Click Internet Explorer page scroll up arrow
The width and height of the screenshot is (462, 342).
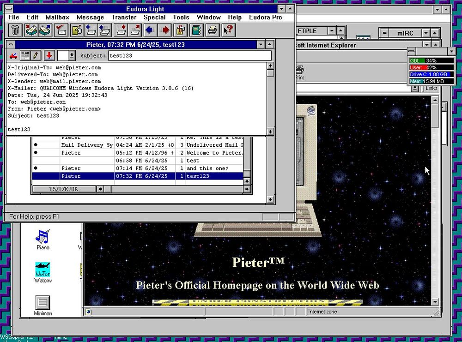[435, 100]
